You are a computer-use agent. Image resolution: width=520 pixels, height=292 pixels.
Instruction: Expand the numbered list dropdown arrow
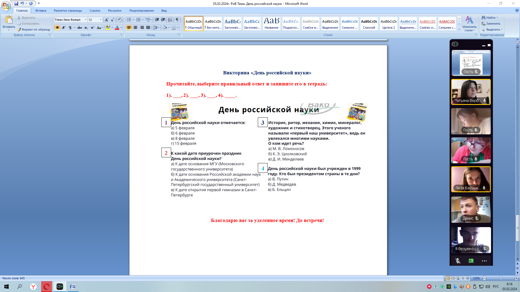pyautogui.click(x=143, y=20)
